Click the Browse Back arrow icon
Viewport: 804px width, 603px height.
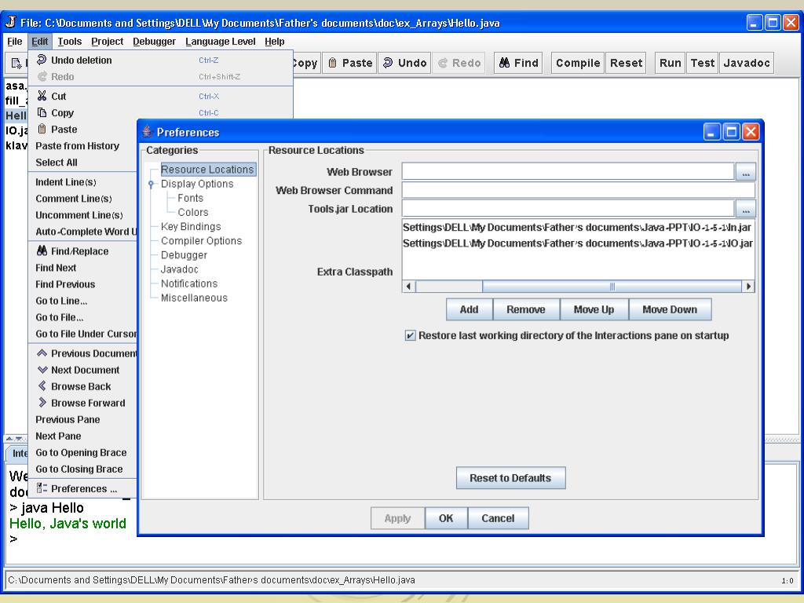(x=42, y=386)
